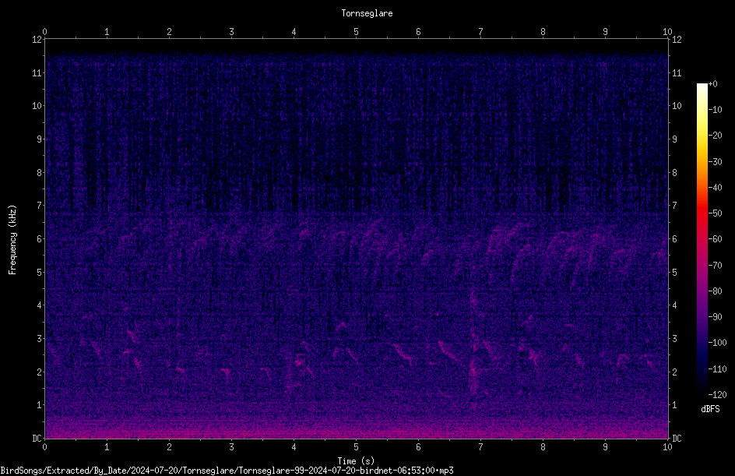Click the 9 second tick on top axis
This screenshot has width=735, height=476.
click(x=605, y=31)
